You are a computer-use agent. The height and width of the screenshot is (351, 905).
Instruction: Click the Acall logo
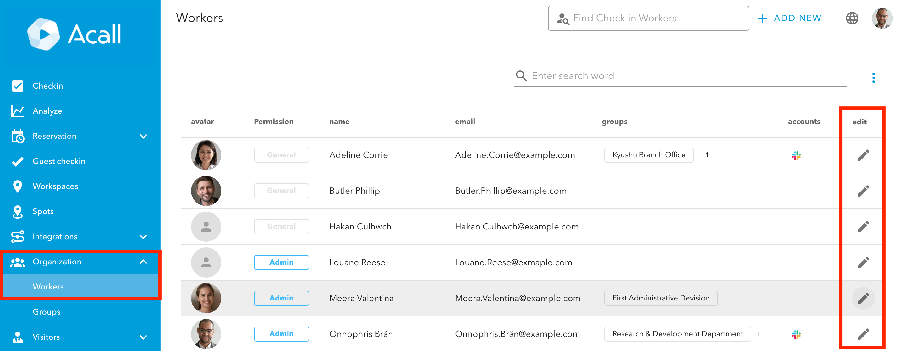(x=74, y=34)
